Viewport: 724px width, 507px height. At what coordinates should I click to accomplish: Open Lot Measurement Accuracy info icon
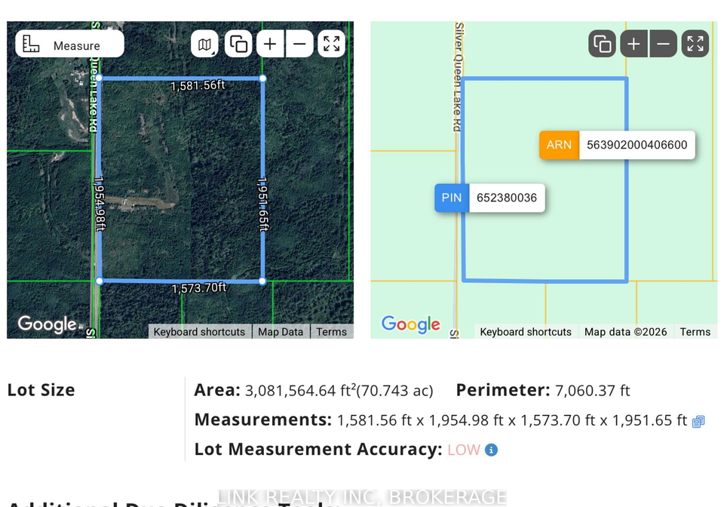[x=491, y=450]
